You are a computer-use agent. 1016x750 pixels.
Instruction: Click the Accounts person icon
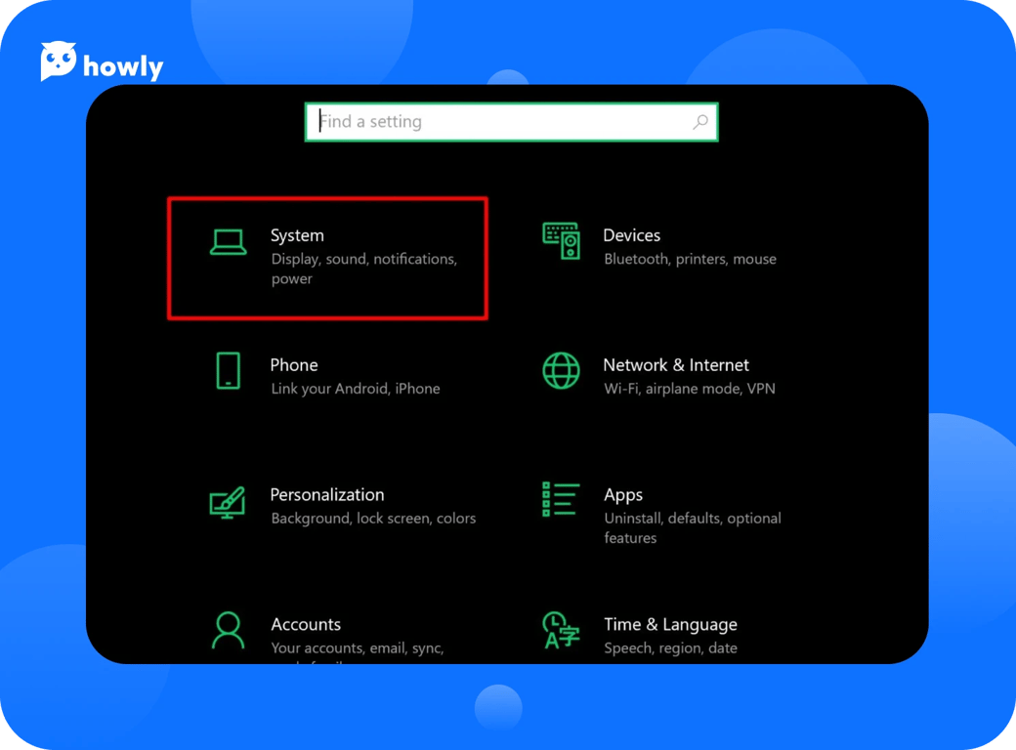(x=228, y=631)
